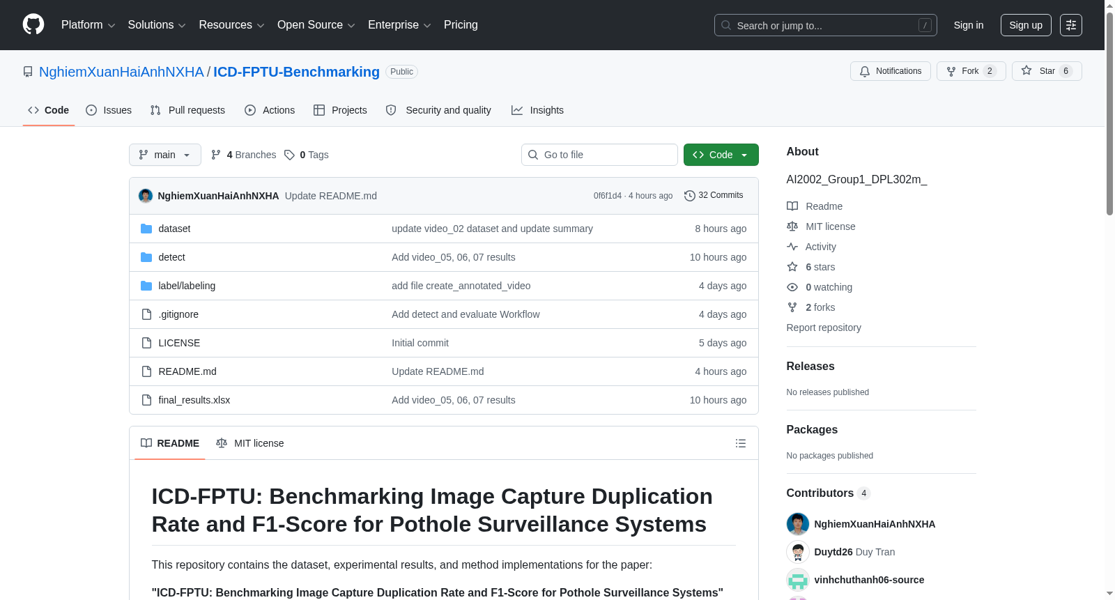Fork the repository

971,71
